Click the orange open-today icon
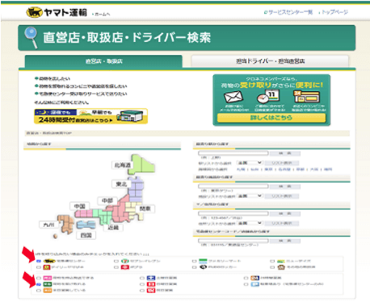Image resolution: width=370 pixels, height=306 pixels. 48,291
